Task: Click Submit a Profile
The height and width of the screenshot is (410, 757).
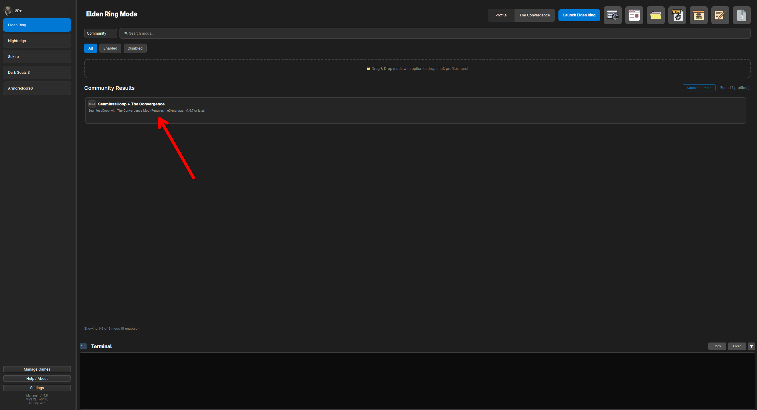Action: pos(699,88)
